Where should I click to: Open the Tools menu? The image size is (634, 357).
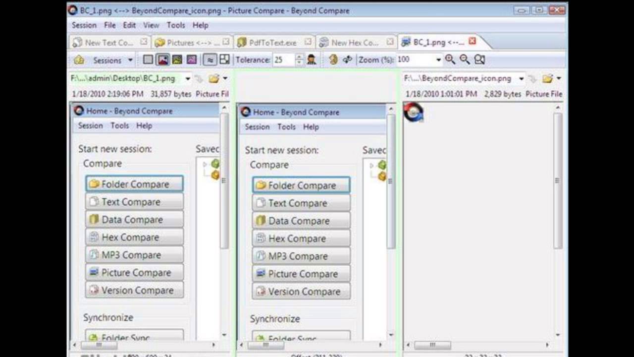click(x=176, y=25)
